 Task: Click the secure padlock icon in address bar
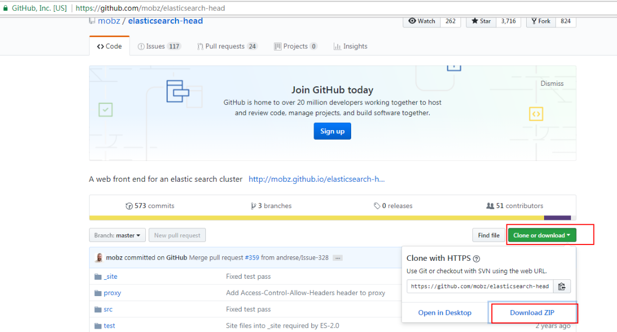coord(5,8)
